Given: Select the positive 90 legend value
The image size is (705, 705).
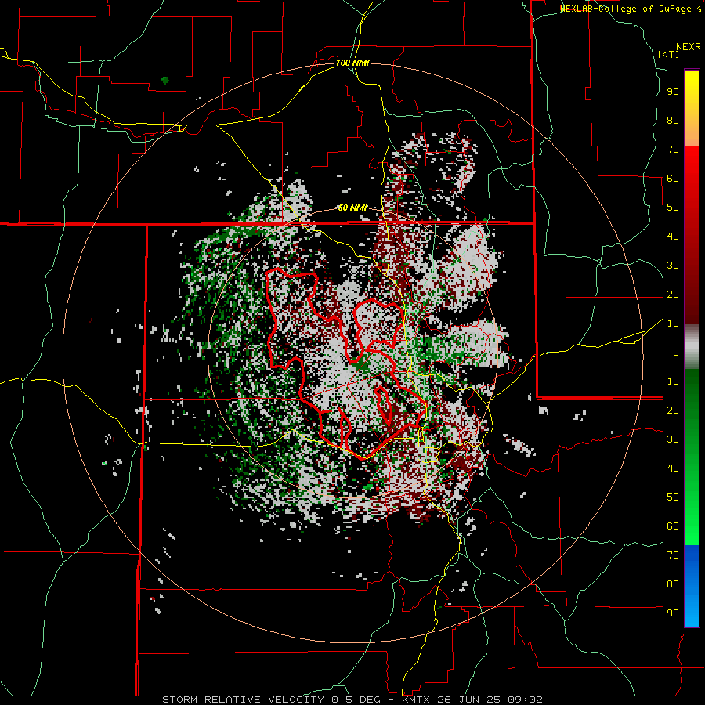Looking at the screenshot, I should click(x=673, y=92).
